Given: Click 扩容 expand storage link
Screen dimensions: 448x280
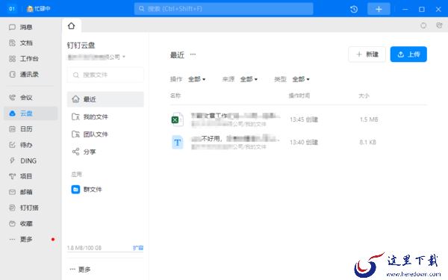Looking at the screenshot, I should (x=138, y=248).
